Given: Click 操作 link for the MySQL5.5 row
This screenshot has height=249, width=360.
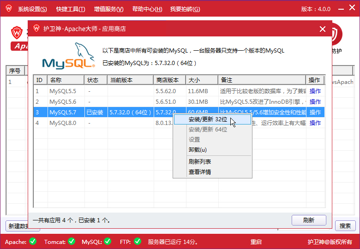Looking at the screenshot, I should 315,91.
